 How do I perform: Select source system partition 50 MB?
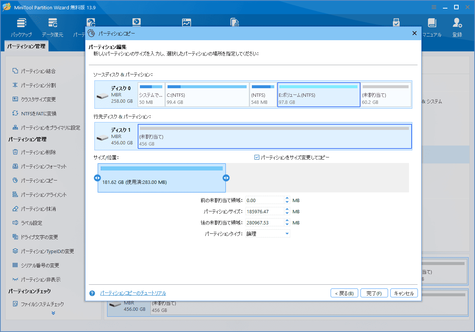pos(151,95)
